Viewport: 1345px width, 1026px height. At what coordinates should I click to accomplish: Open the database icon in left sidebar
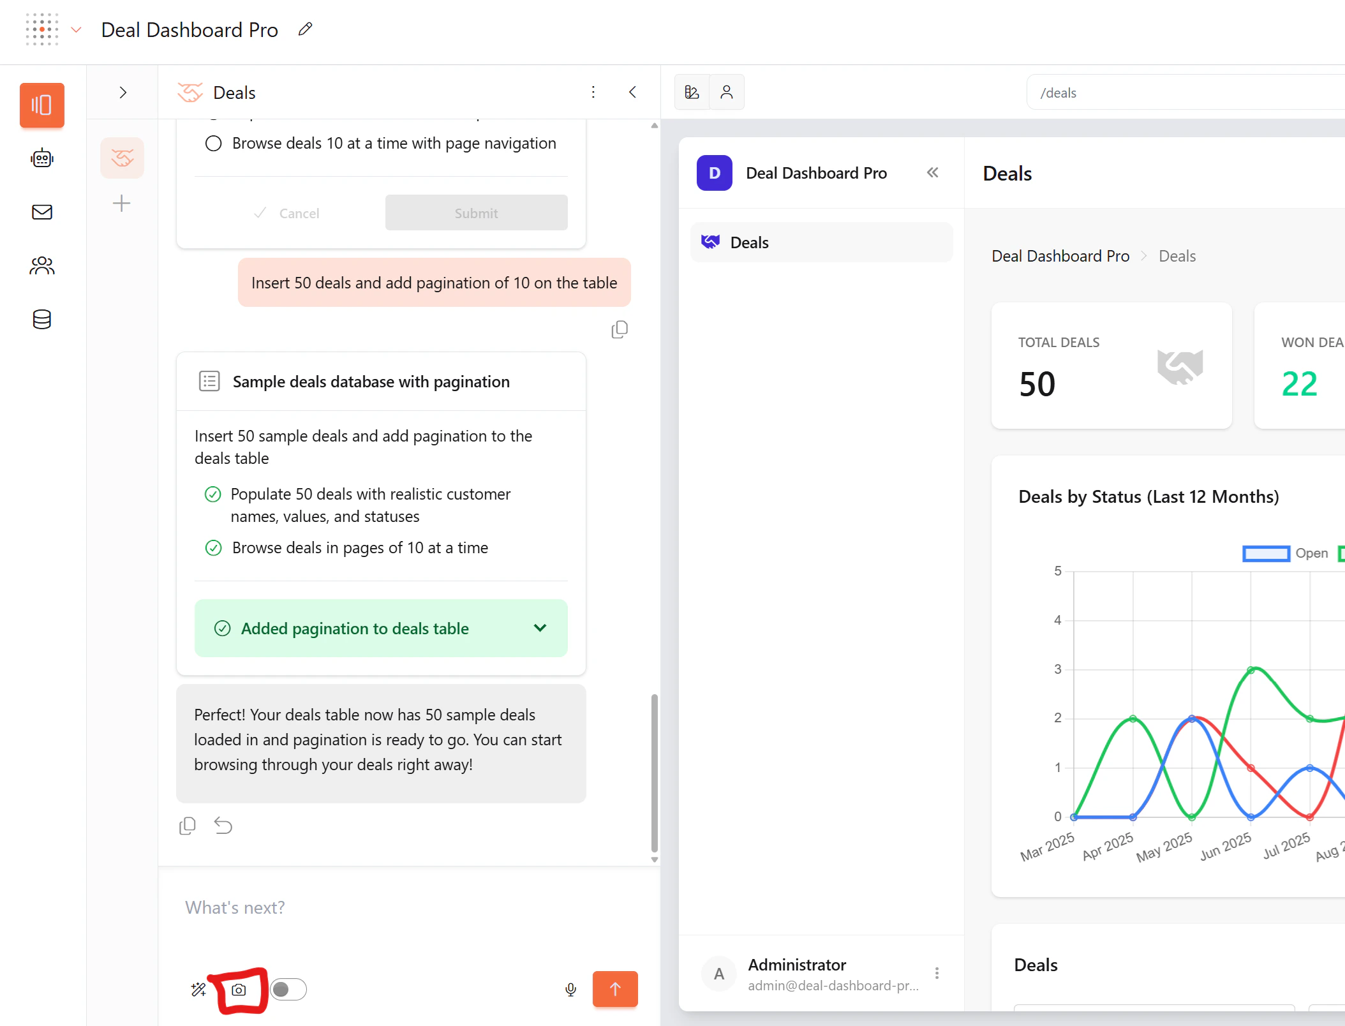pyautogui.click(x=41, y=319)
